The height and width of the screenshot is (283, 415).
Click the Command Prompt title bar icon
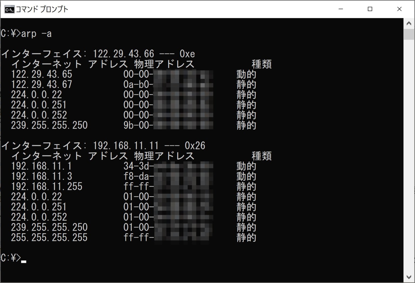click(x=9, y=9)
